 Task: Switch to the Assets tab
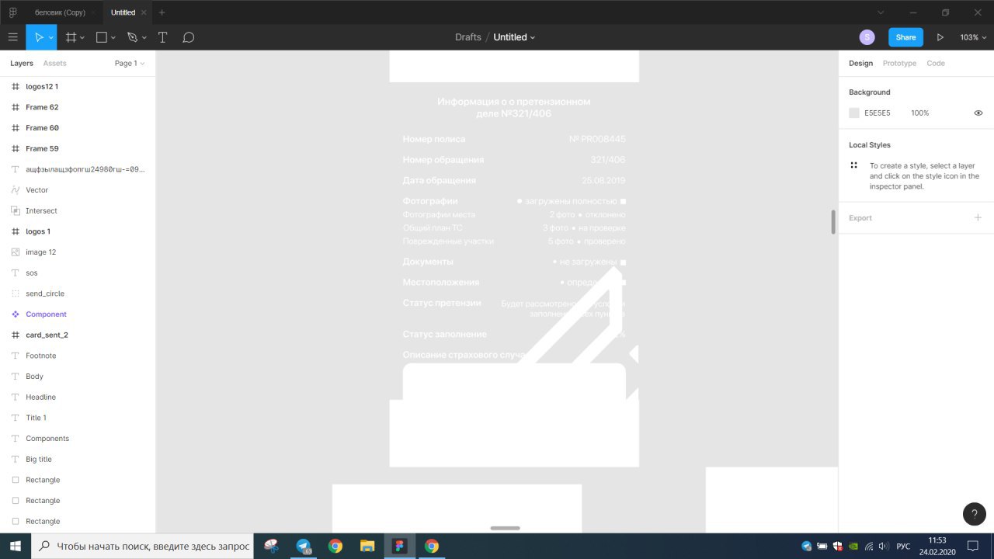point(54,63)
